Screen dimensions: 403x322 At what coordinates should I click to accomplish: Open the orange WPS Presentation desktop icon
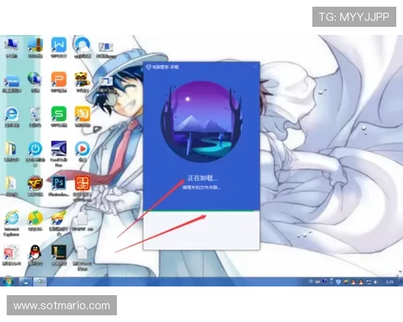pyautogui.click(x=59, y=80)
